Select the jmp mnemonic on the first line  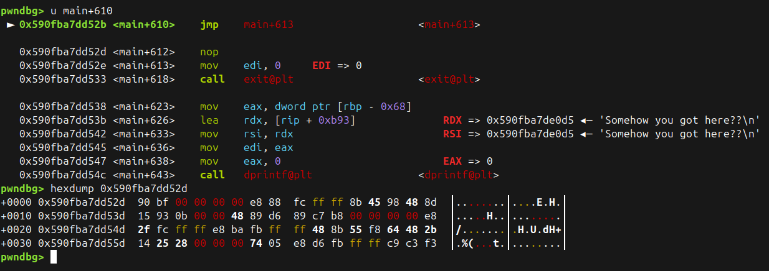(209, 25)
